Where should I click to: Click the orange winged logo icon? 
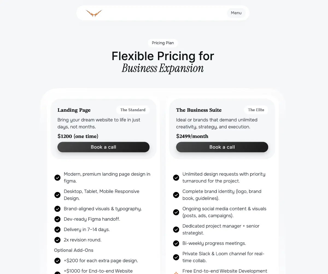pos(94,13)
